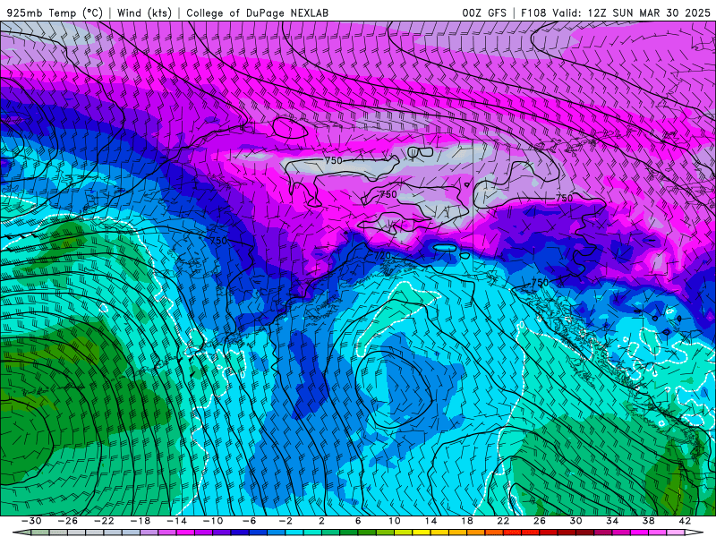
Task: Click the "F108 Valid: 12Z SUN MAR 30 2025" text
Action: pos(616,13)
